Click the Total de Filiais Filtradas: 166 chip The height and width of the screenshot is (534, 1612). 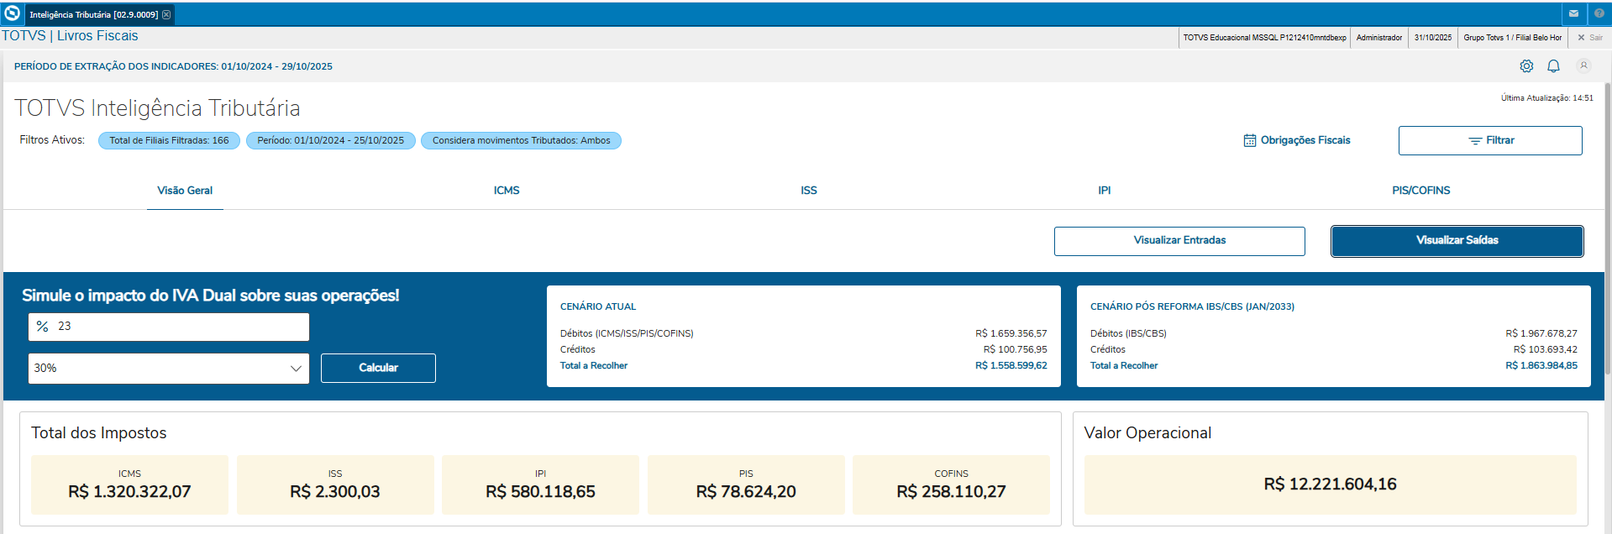pos(169,140)
